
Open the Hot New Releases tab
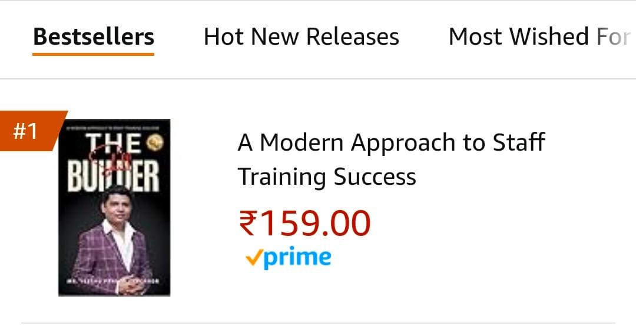pos(302,37)
